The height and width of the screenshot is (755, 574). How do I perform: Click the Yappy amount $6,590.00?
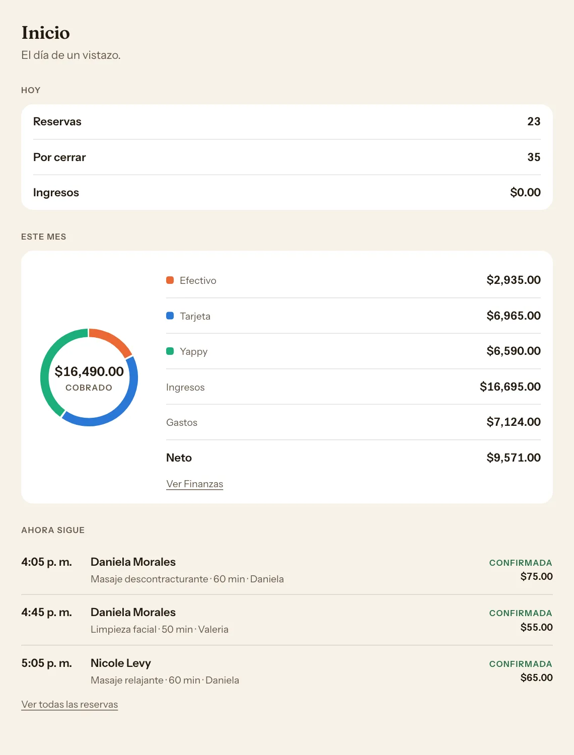point(514,351)
